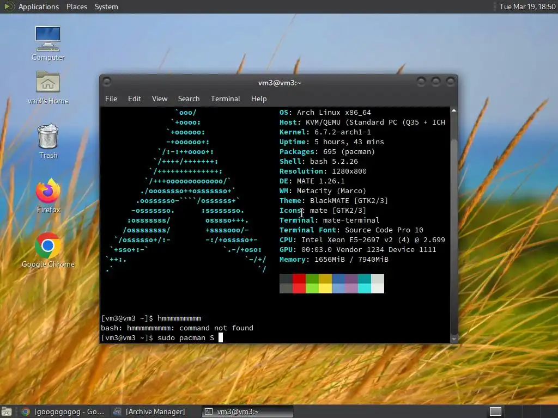Open the terminal Edit menu
Image resolution: width=558 pixels, height=418 pixels.
tap(134, 99)
